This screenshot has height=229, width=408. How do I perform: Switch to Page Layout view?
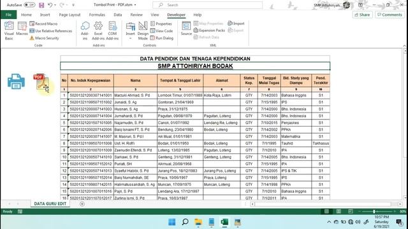339,212
